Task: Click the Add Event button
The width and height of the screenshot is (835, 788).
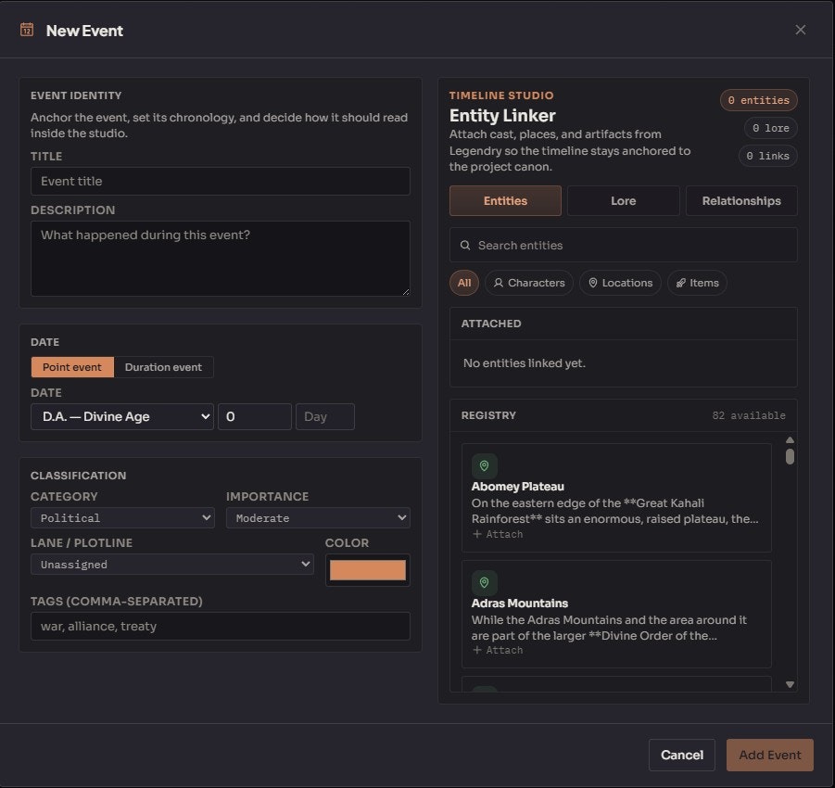Action: coord(769,755)
